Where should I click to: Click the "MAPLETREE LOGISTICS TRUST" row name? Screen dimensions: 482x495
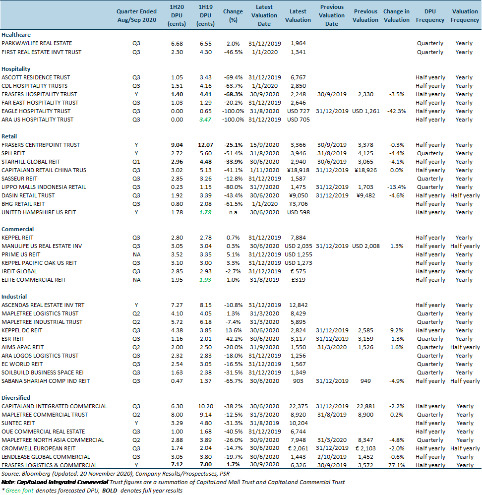(40, 313)
